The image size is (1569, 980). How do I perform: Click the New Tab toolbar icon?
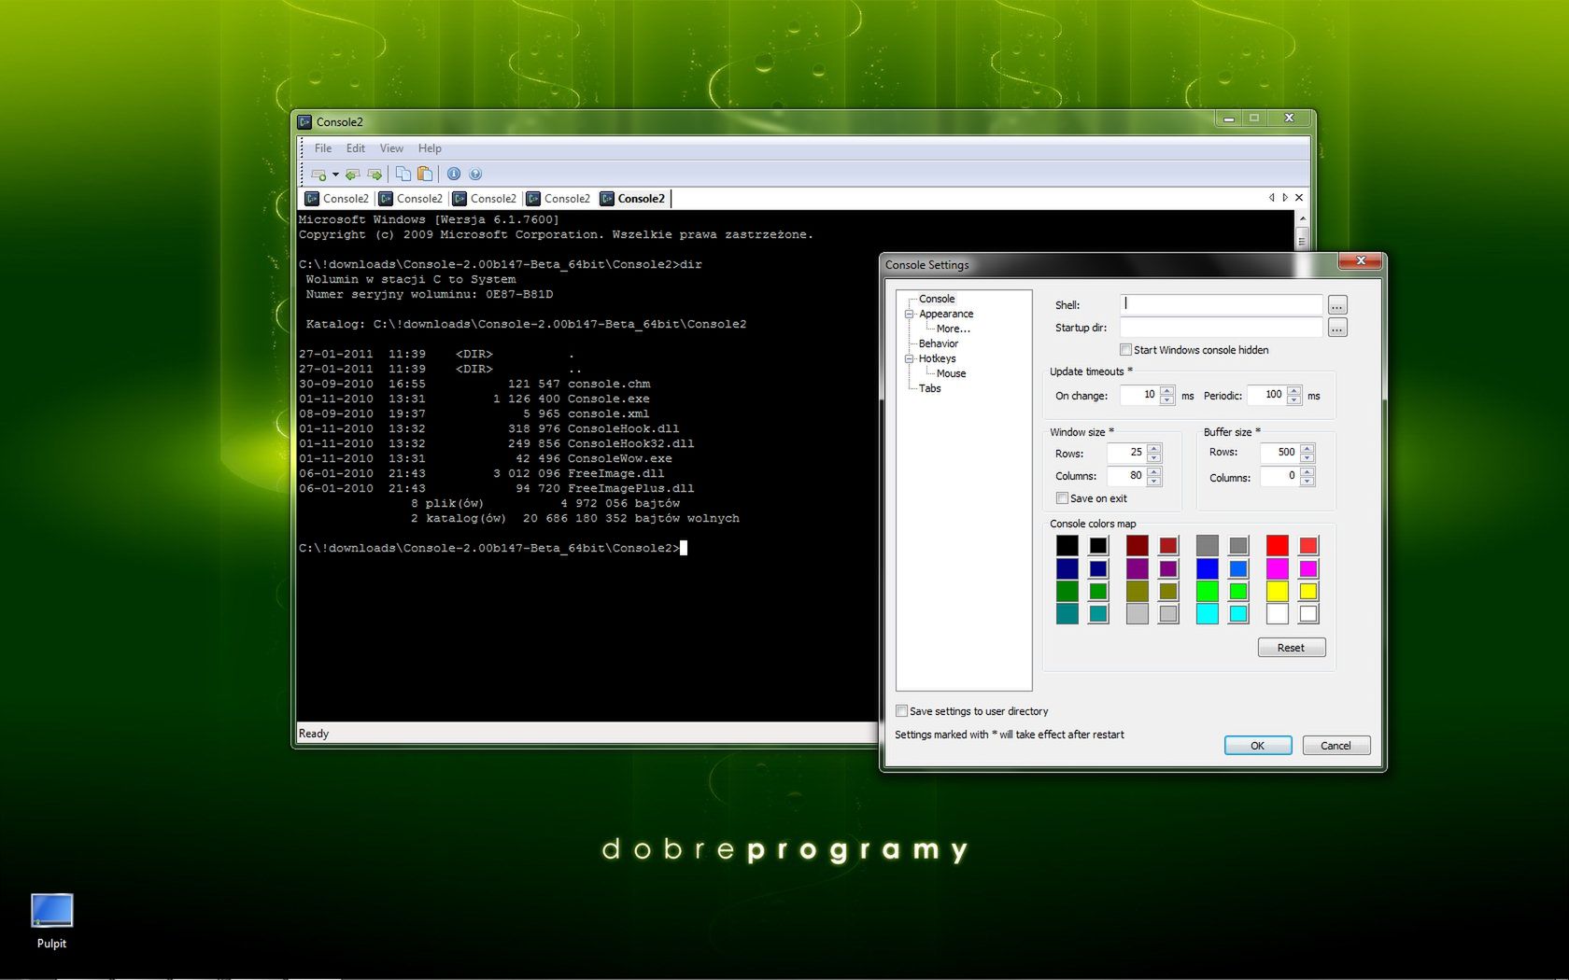pyautogui.click(x=318, y=175)
